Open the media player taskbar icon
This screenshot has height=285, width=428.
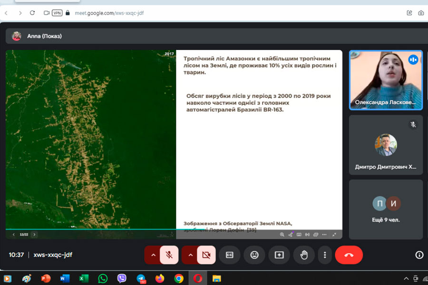(7, 278)
